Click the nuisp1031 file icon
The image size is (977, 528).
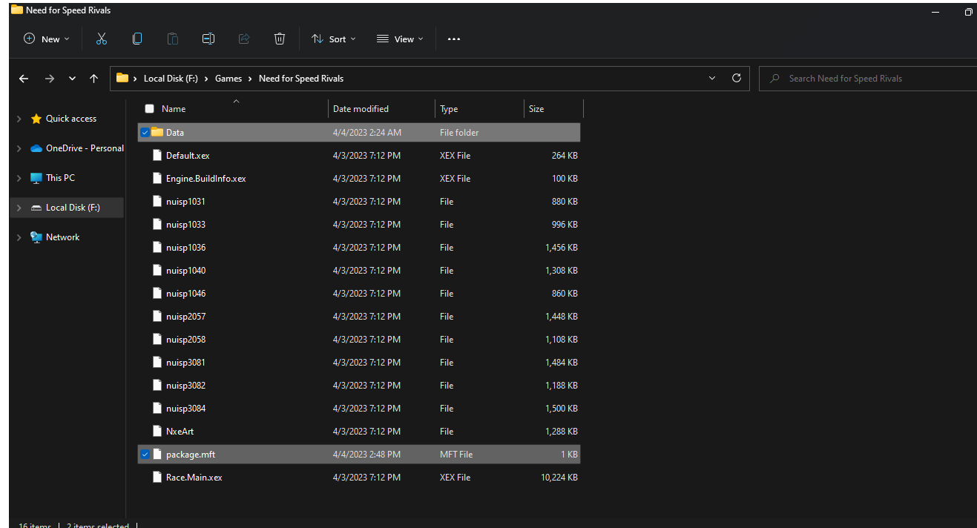[157, 201]
